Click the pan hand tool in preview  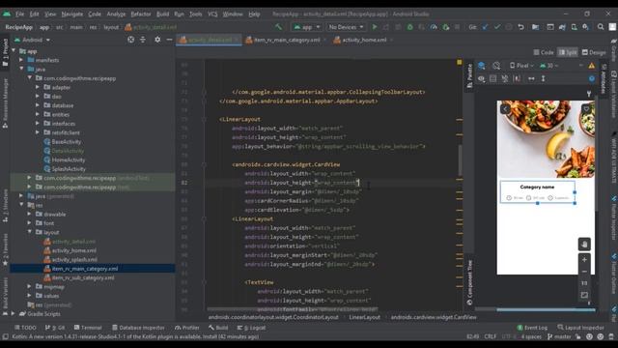click(584, 245)
